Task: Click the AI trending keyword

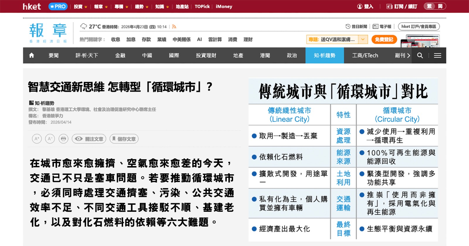Action: (199, 39)
